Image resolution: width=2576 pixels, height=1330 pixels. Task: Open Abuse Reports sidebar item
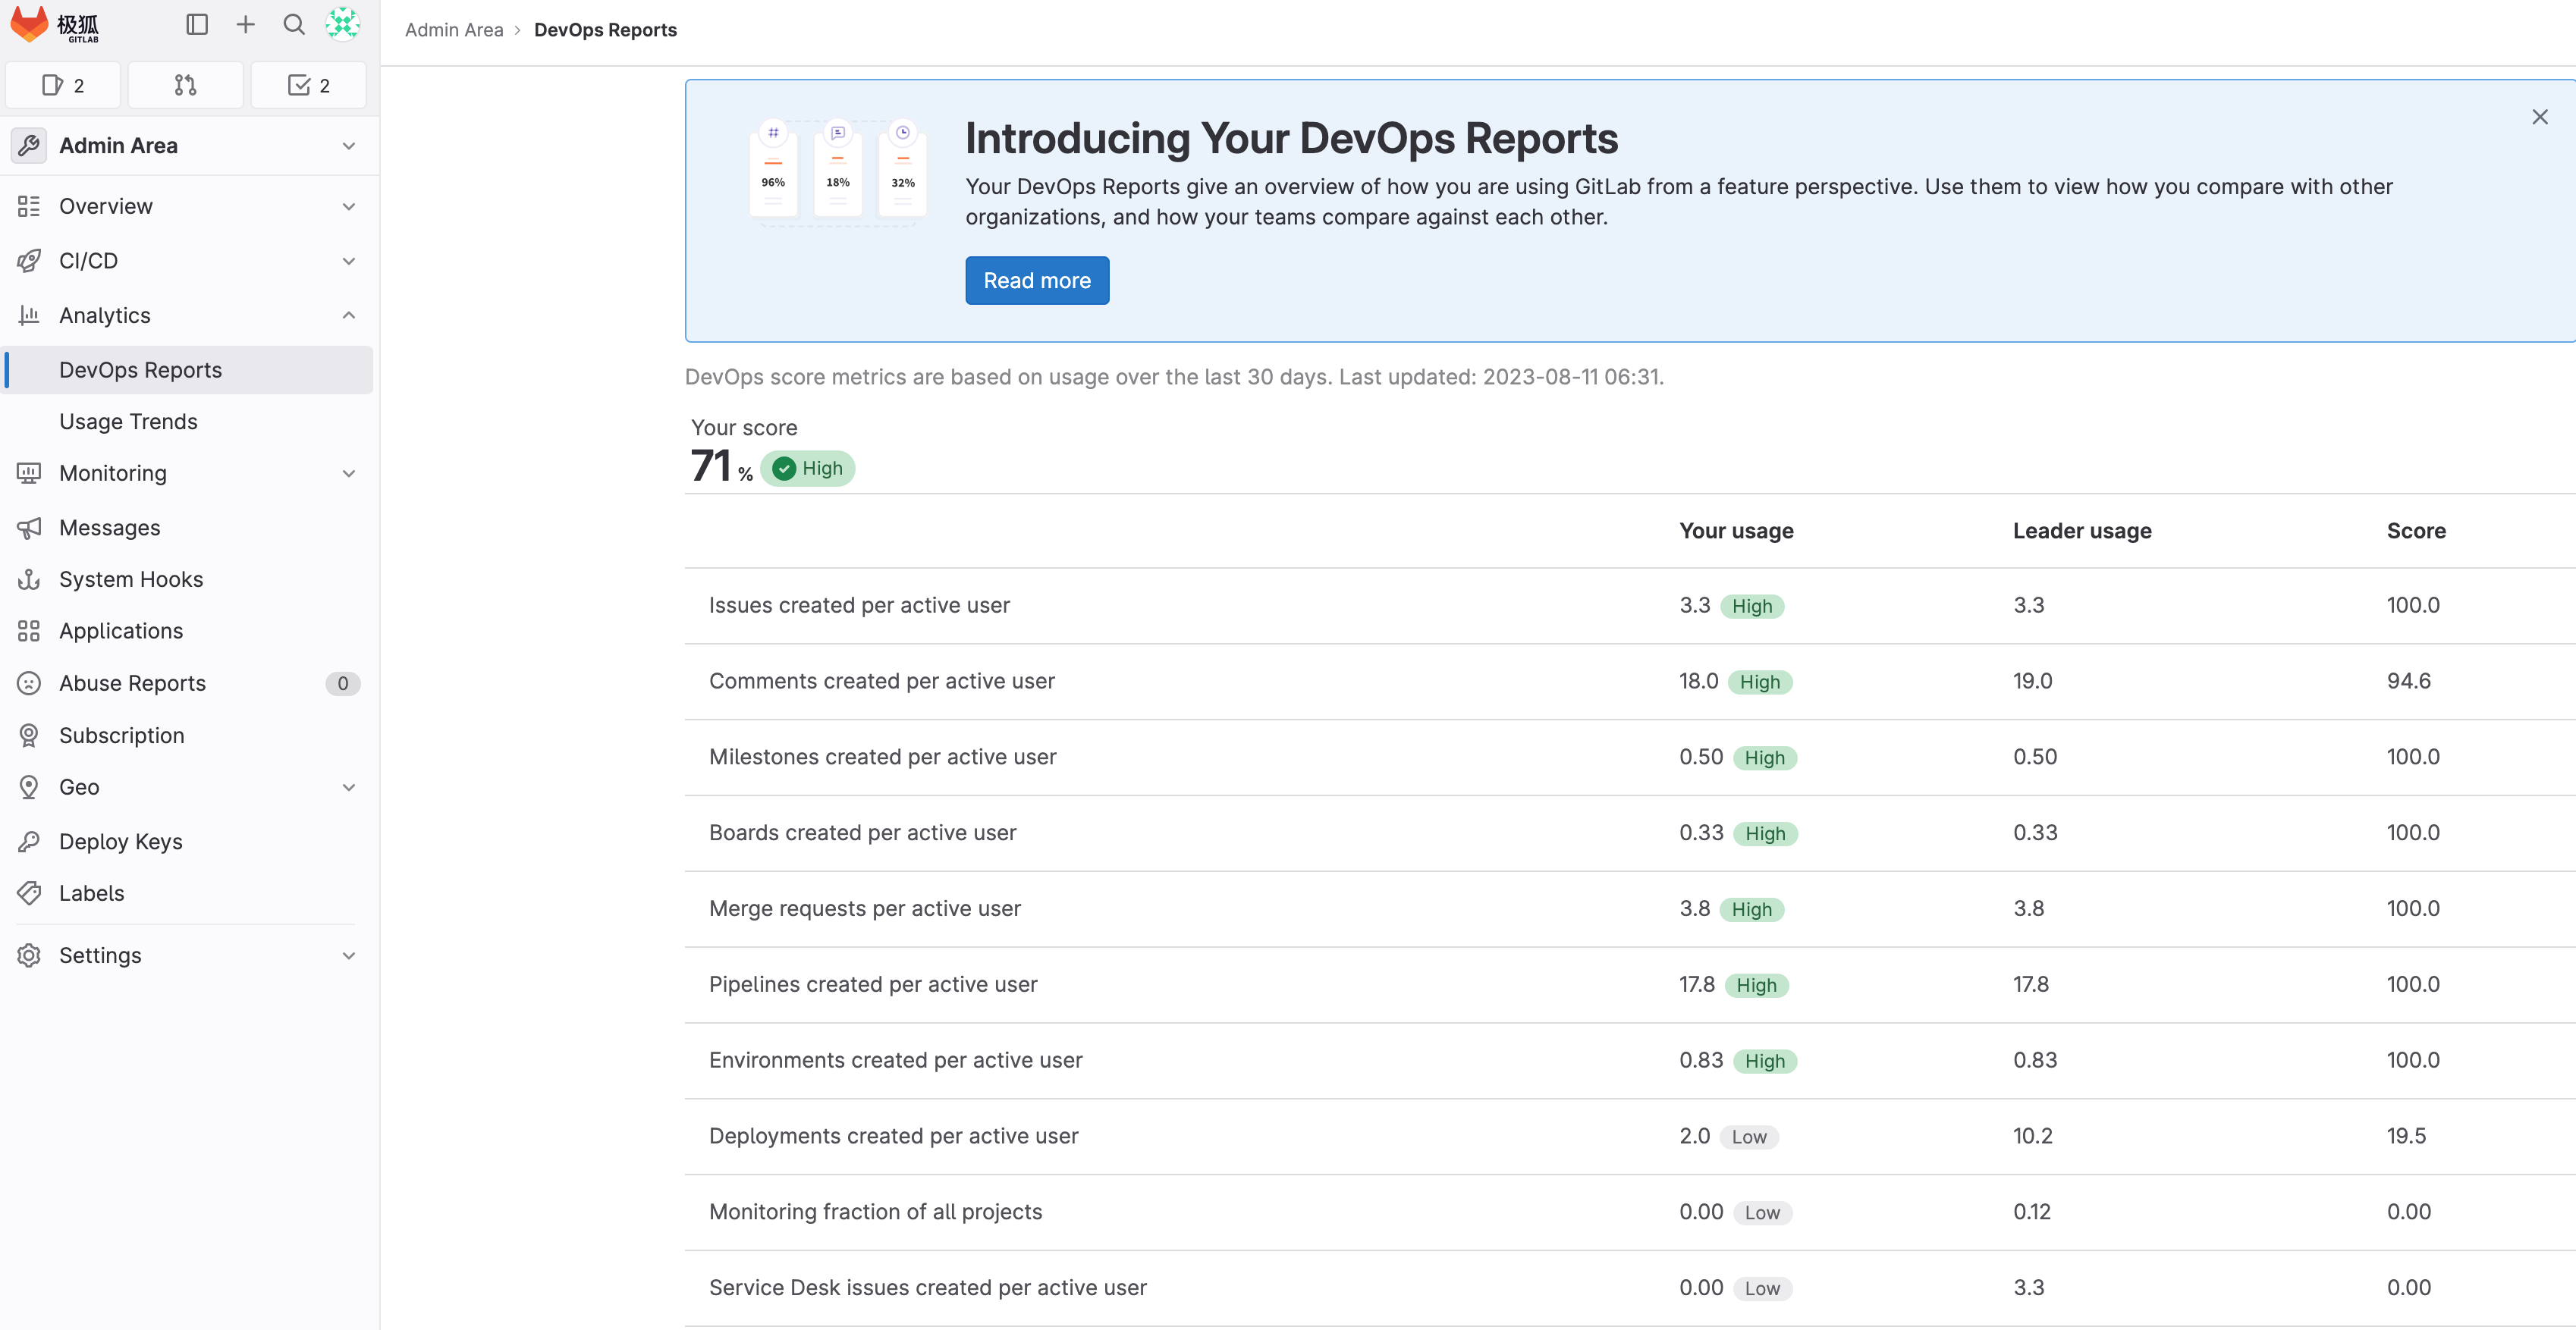point(132,683)
